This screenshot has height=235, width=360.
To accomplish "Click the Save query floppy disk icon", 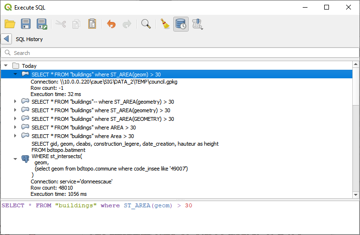I will (x=26, y=24).
